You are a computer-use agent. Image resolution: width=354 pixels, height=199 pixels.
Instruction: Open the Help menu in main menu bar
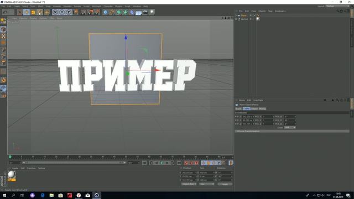pos(145,6)
